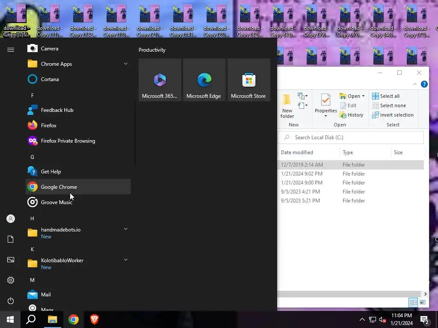The height and width of the screenshot is (328, 438).
Task: Click Select all in Explorer ribbon
Action: [386, 96]
